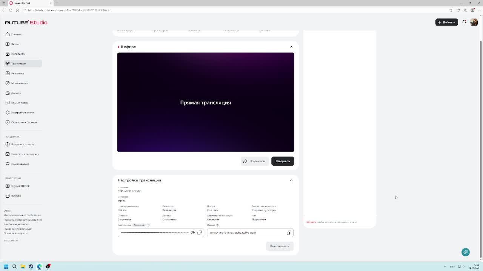Click the Добавить button
Viewport: 483px width, 271px height.
point(447,22)
